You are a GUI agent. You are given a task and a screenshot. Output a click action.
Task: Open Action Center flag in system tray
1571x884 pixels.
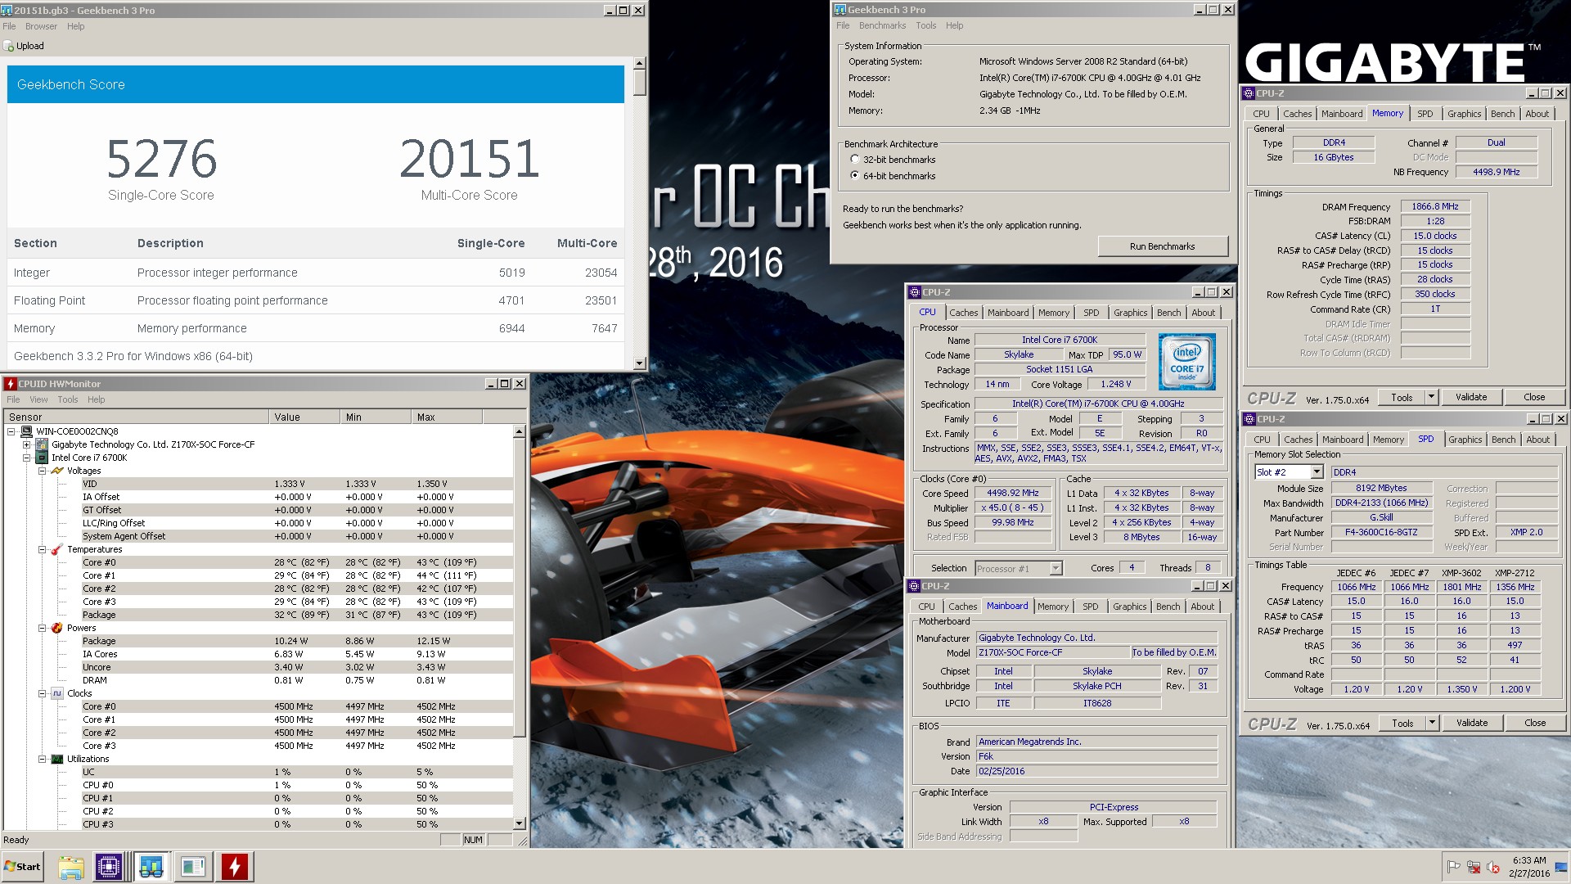[1454, 867]
